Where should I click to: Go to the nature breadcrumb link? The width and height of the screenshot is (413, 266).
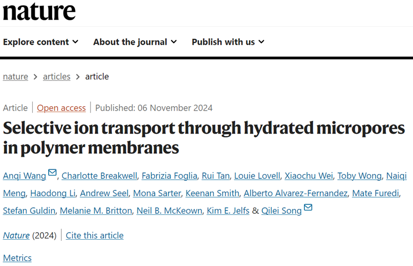(x=15, y=77)
